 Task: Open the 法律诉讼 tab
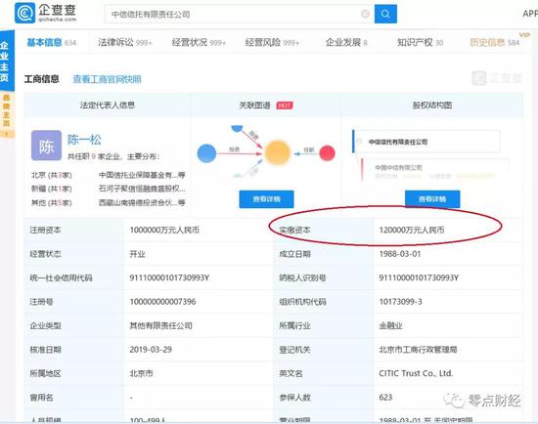[124, 42]
